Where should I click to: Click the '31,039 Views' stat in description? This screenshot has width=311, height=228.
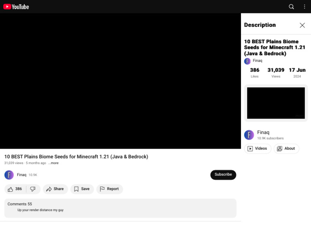(276, 72)
